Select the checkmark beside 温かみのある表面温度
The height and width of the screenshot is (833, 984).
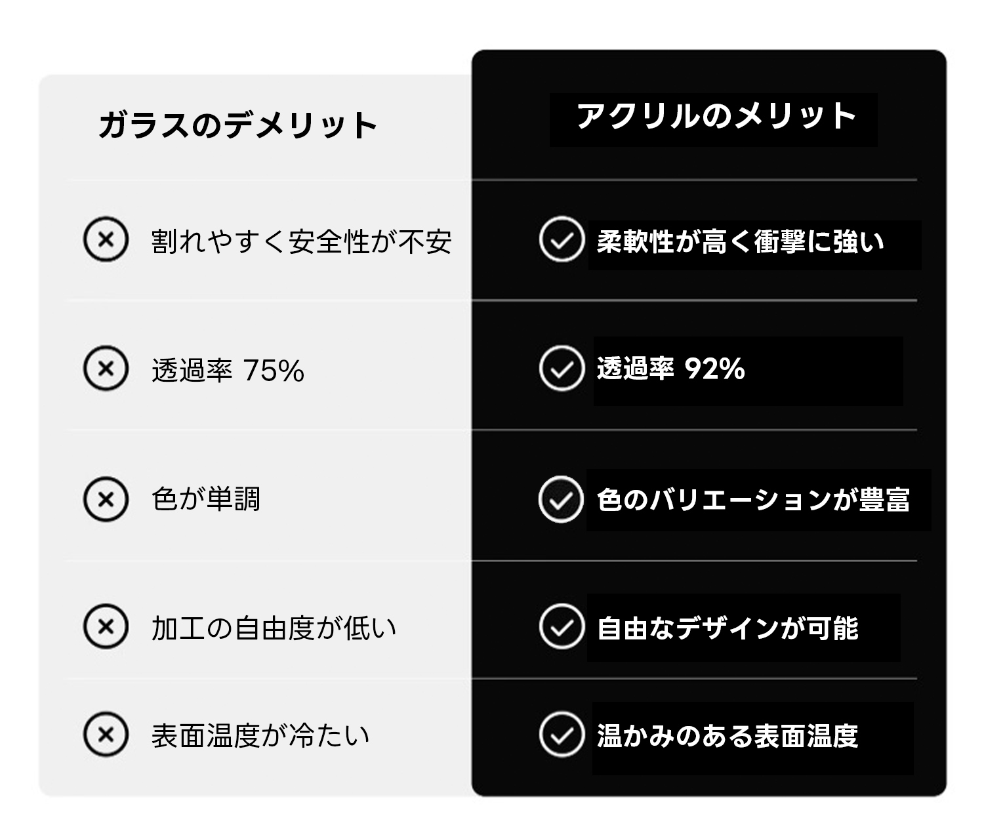tap(562, 734)
